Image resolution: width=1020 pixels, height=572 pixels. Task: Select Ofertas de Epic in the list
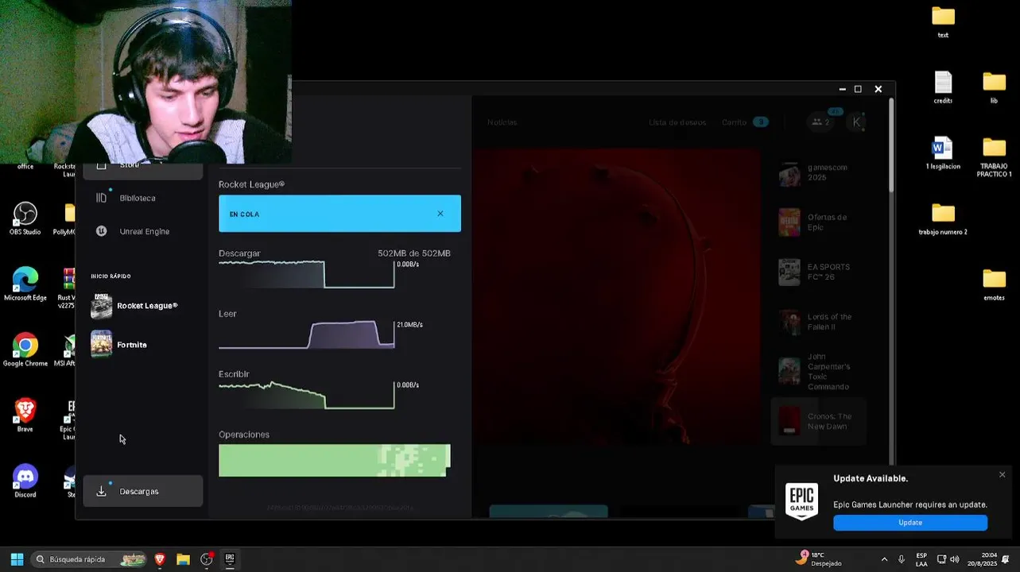(x=819, y=222)
